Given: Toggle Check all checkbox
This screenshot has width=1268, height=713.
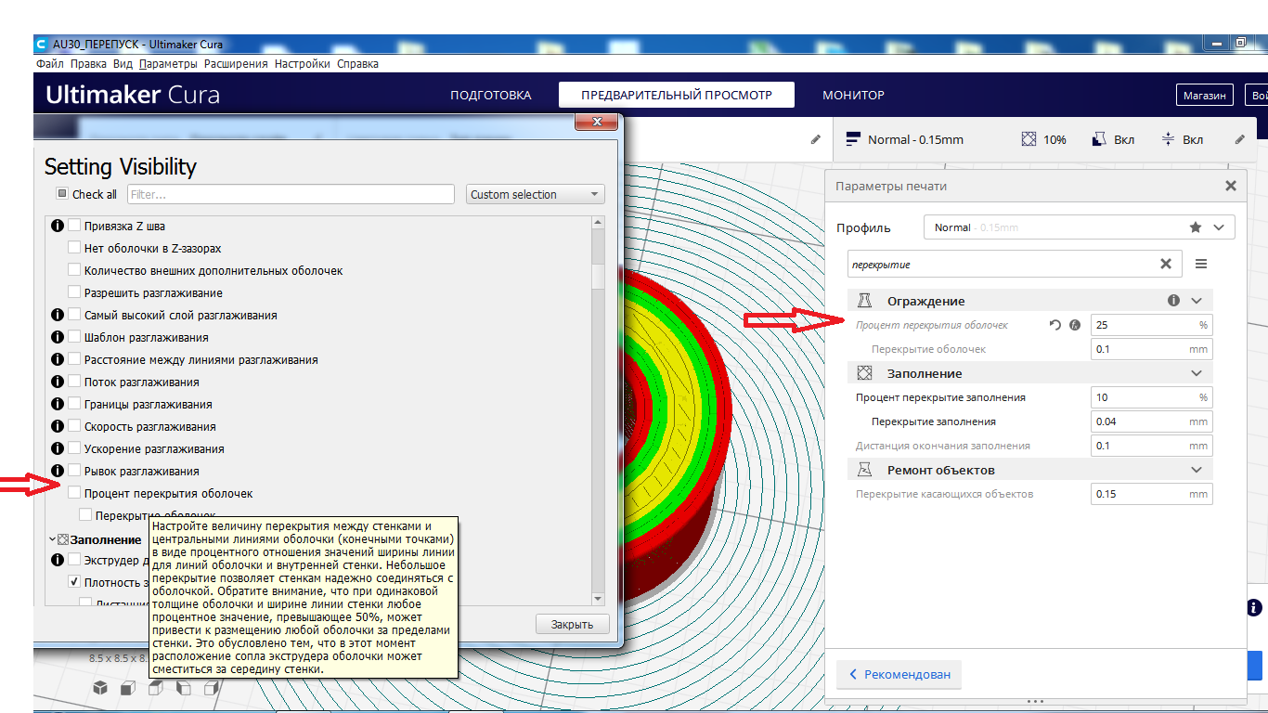Looking at the screenshot, I should point(62,194).
